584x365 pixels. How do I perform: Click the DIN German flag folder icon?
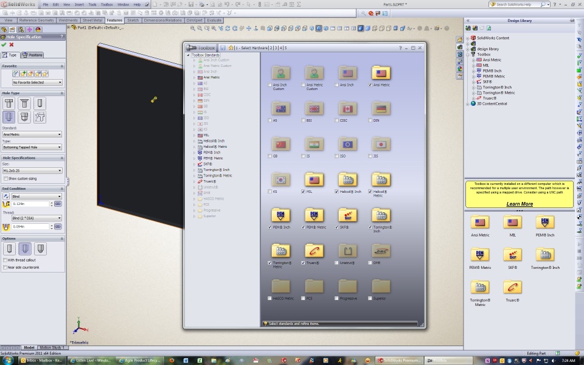[x=381, y=108]
